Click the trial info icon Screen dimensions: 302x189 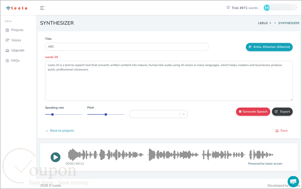click(228, 8)
